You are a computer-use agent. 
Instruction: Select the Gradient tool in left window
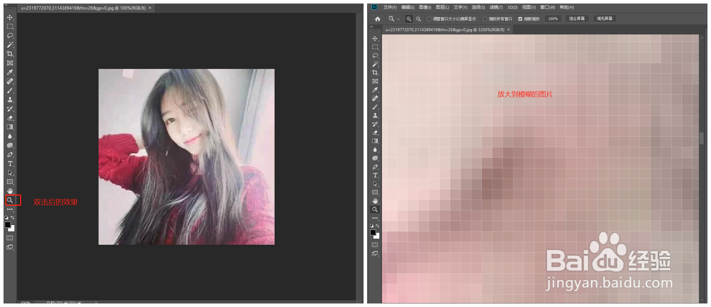point(10,127)
